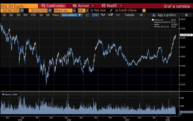This screenshot has height=121, width=193.
Task: Select the candlestick chart icon
Action: coord(95,15)
